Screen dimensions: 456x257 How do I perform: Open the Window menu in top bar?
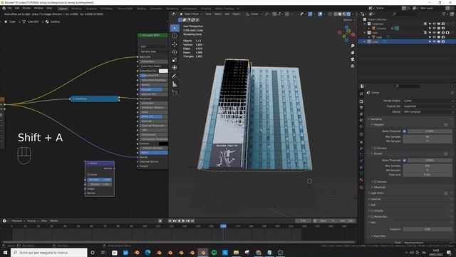click(x=38, y=9)
